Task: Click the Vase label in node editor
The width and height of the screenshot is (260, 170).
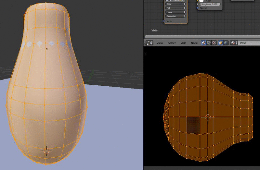Action: pyautogui.click(x=154, y=30)
